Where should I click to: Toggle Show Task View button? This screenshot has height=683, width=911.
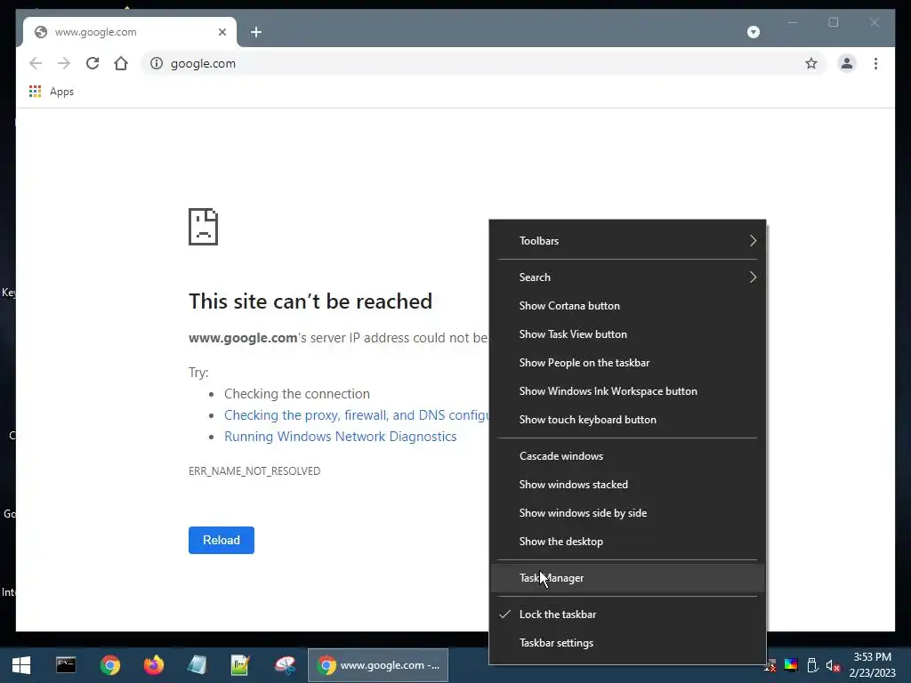point(627,334)
